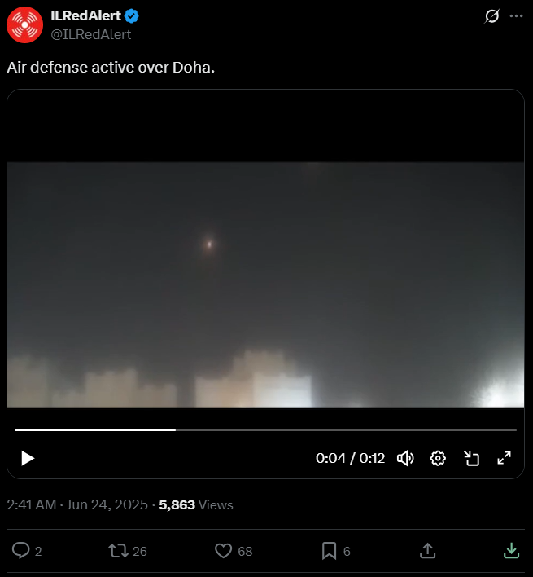The image size is (533, 577).
Task: Click the Grok slashed-circle icon
Action: (x=491, y=16)
